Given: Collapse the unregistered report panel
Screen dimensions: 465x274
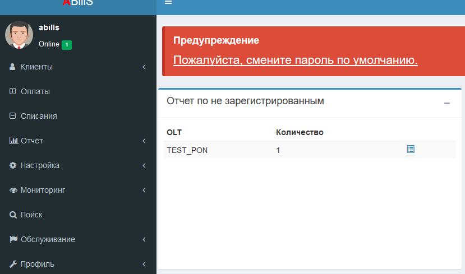Looking at the screenshot, I should point(447,103).
